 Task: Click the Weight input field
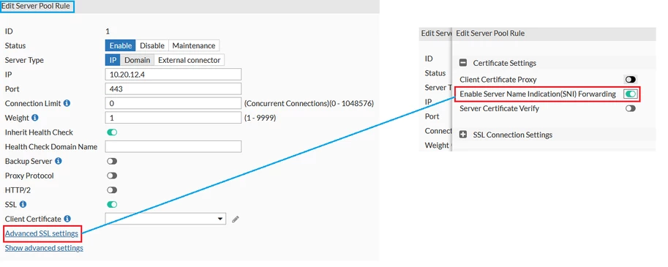click(173, 118)
